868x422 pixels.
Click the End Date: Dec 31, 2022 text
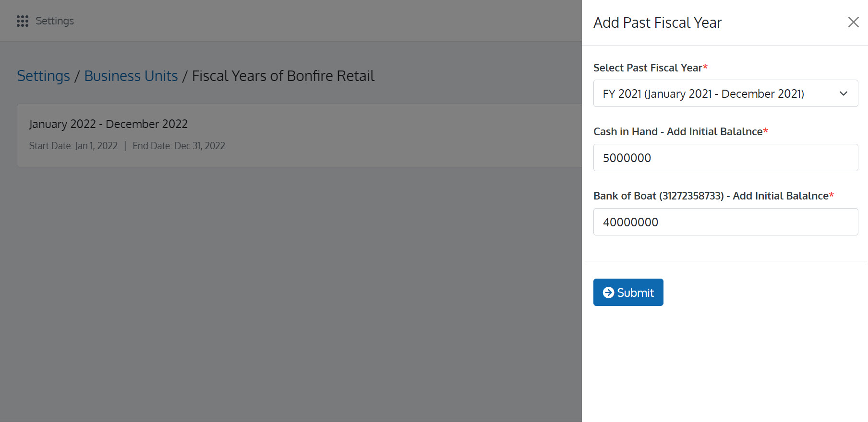(x=179, y=146)
